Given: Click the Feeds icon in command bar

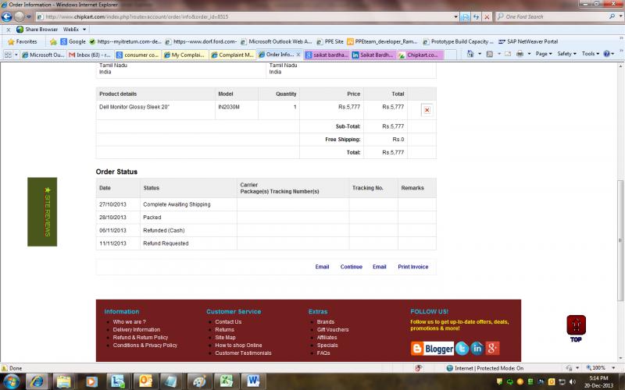Looking at the screenshot, I should click(490, 54).
